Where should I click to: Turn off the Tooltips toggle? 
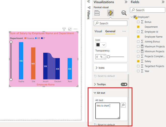point(124,84)
